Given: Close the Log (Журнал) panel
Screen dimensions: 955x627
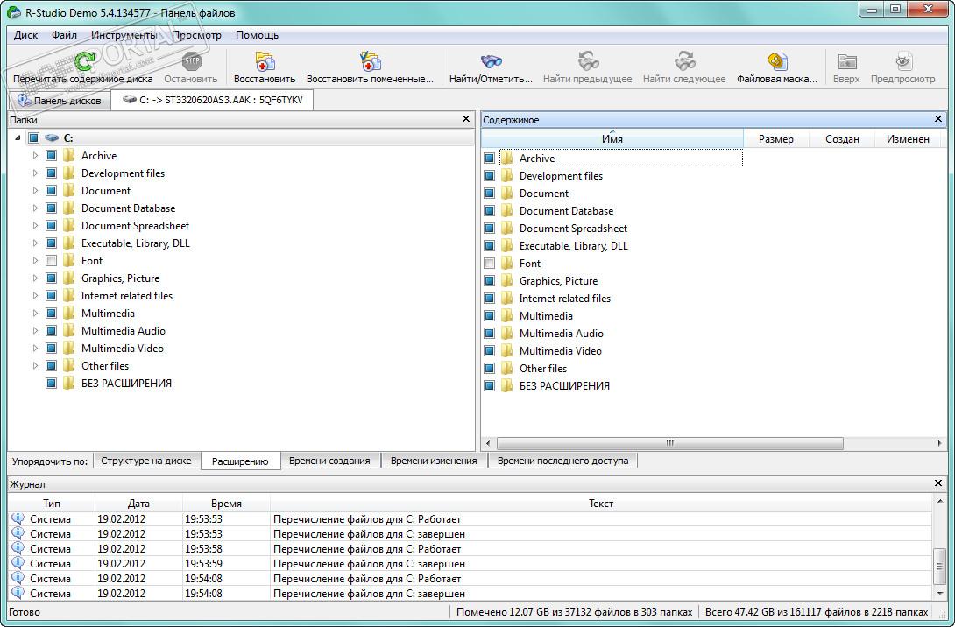Looking at the screenshot, I should click(x=938, y=483).
